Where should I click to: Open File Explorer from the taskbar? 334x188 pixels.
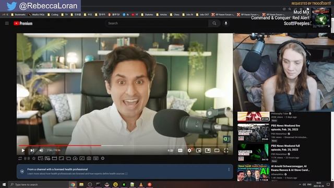(81, 184)
